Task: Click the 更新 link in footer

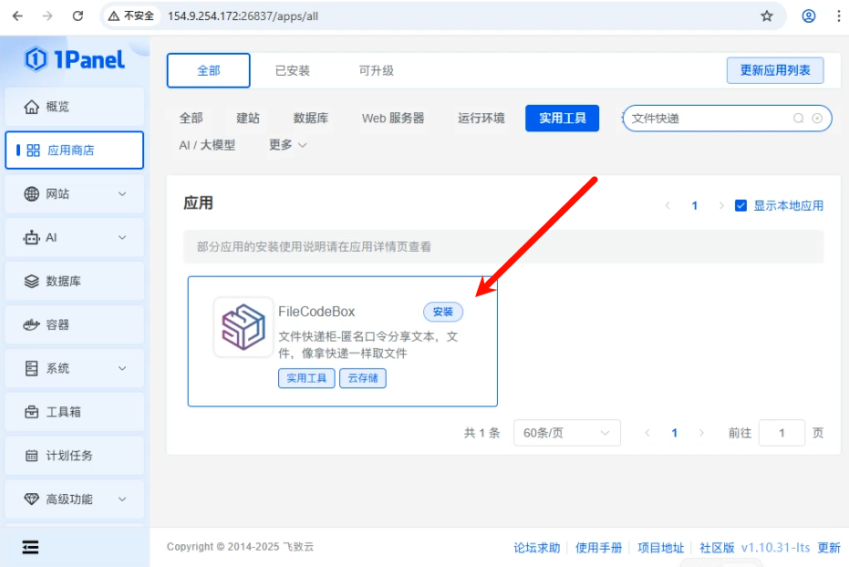Action: tap(829, 548)
